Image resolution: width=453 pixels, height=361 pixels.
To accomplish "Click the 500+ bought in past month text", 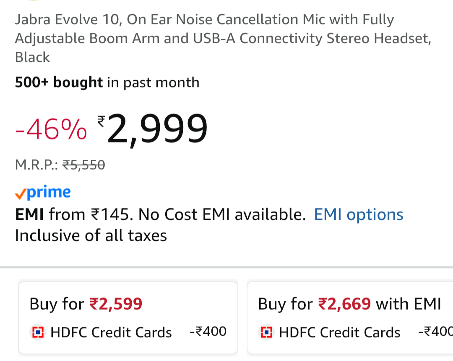I will click(107, 82).
